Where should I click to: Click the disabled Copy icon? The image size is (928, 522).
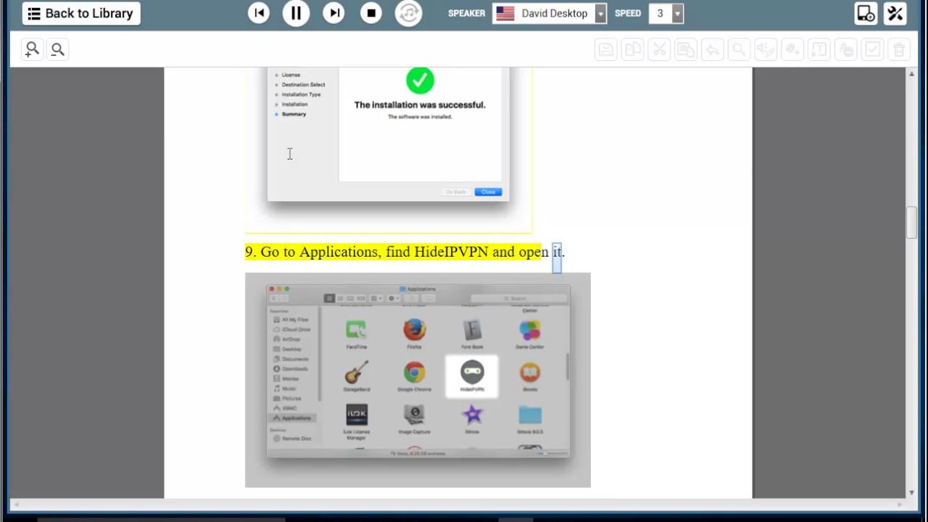633,49
